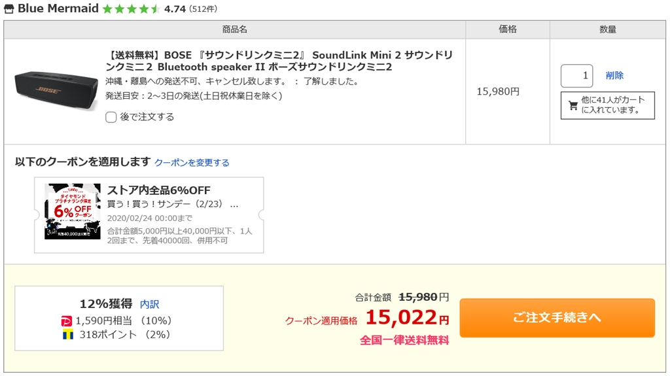Click 削除 to remove the item

tap(614, 76)
